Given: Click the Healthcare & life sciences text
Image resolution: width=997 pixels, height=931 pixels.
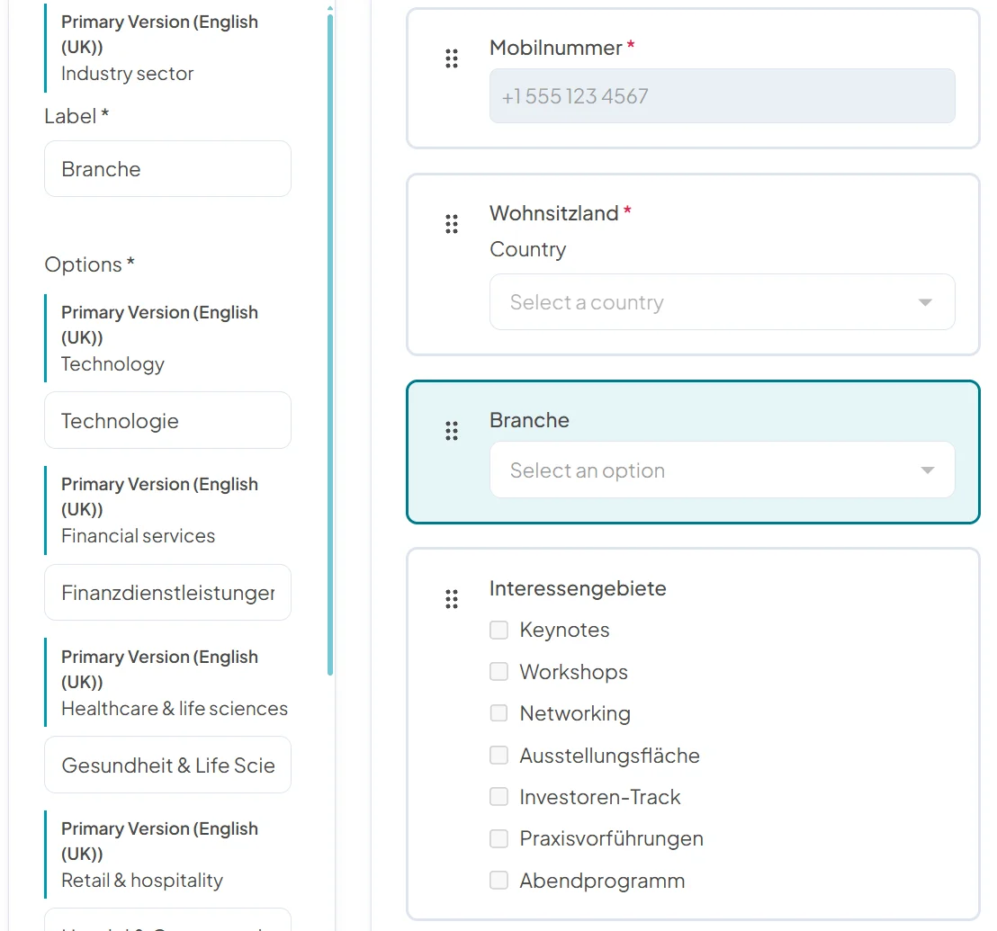Looking at the screenshot, I should pyautogui.click(x=175, y=708).
